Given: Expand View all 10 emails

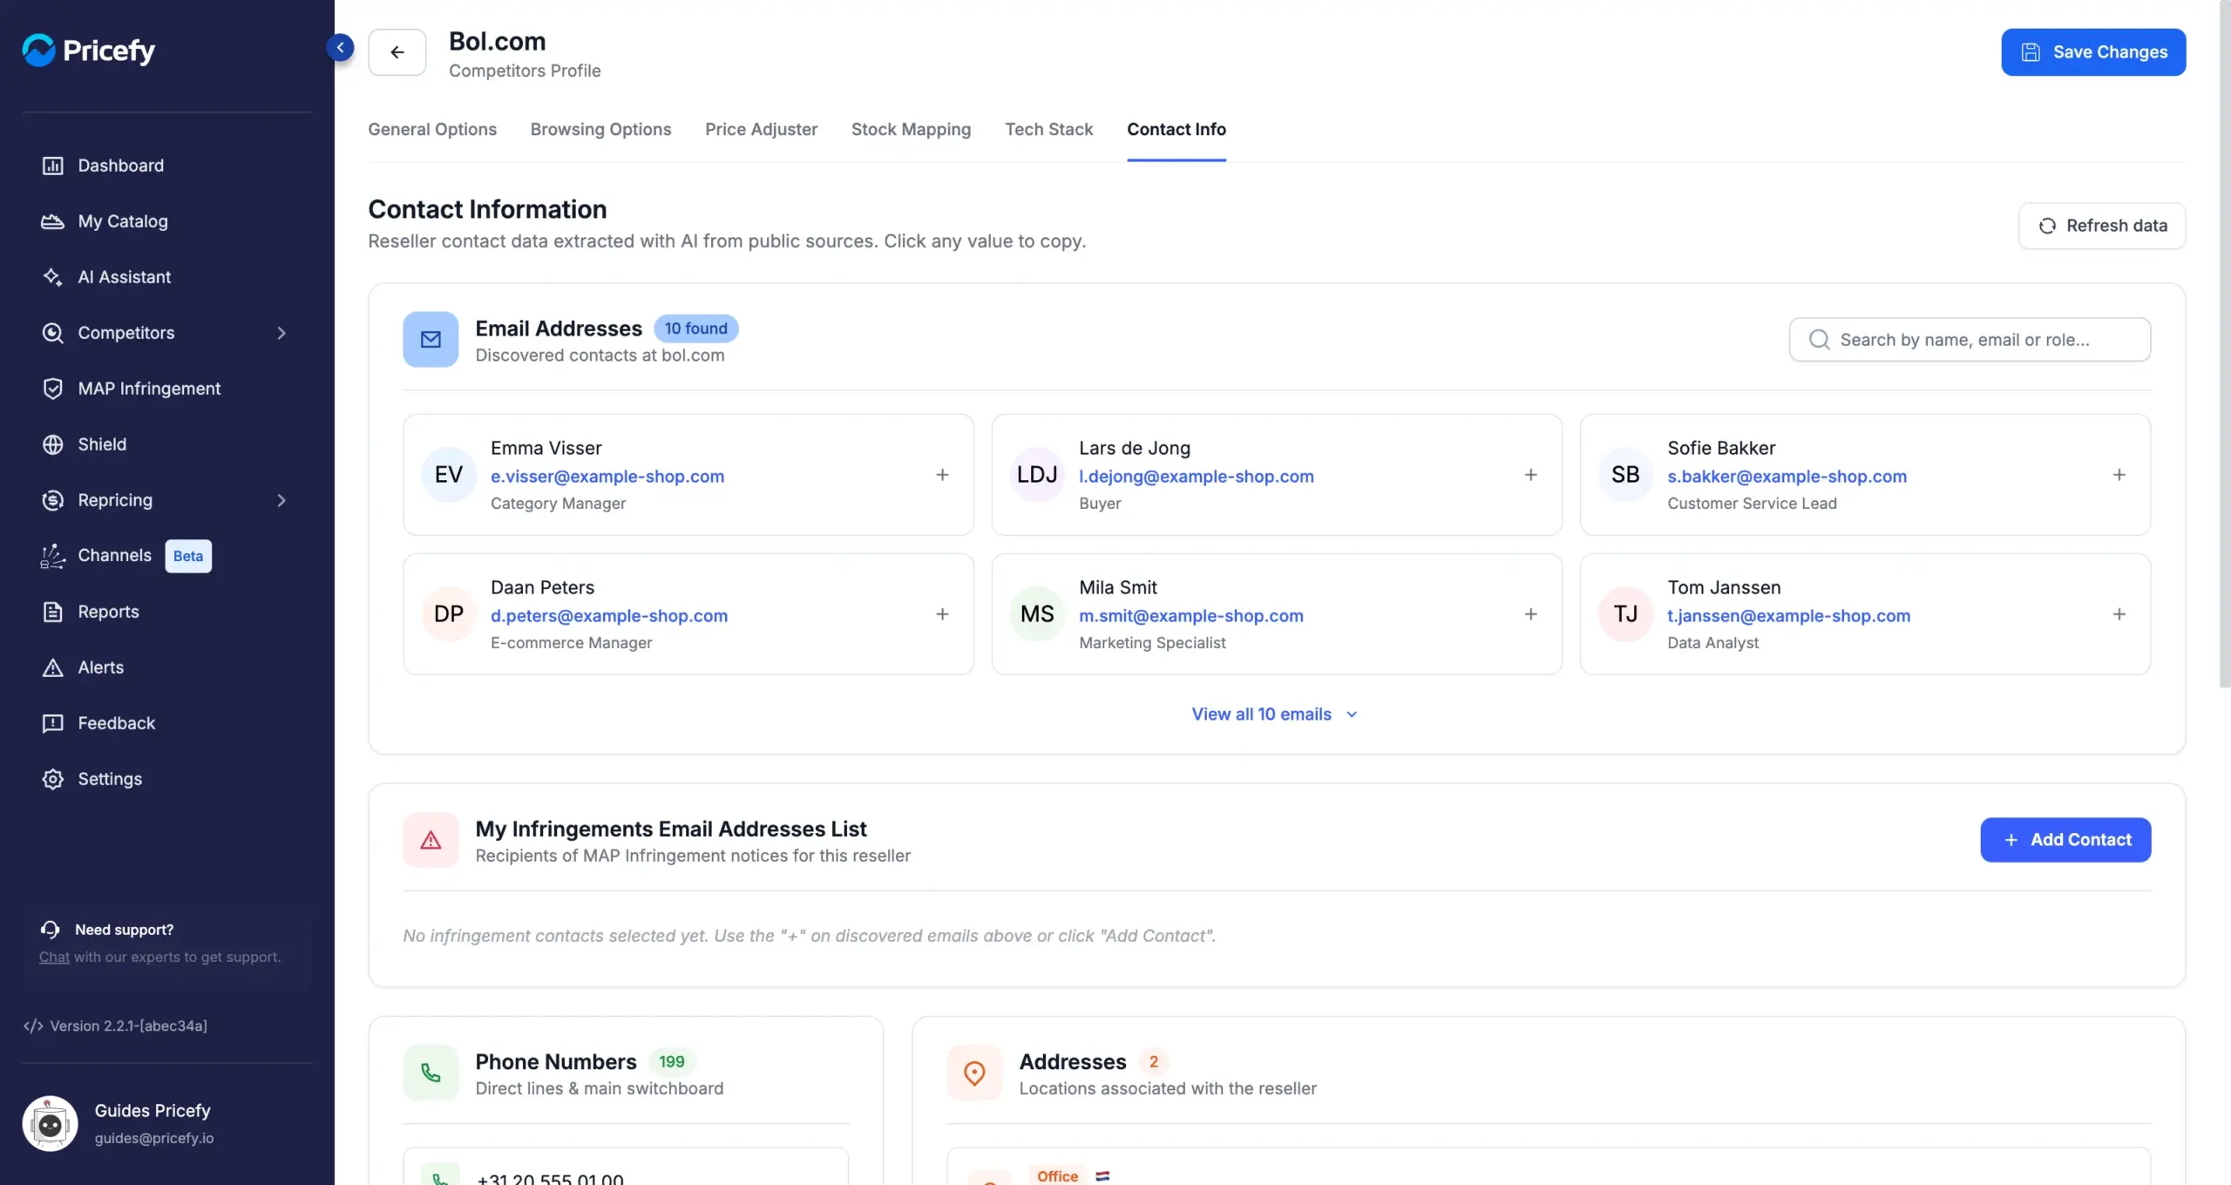Looking at the screenshot, I should click(1275, 714).
